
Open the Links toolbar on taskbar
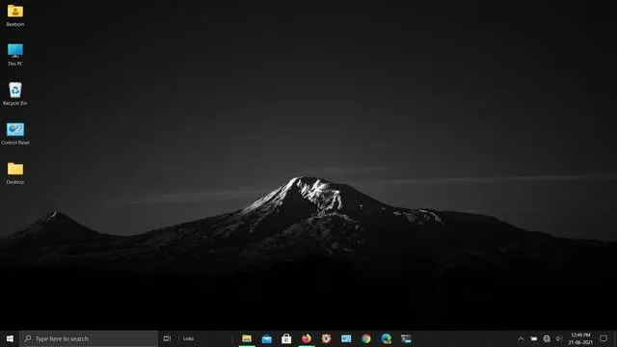point(188,338)
